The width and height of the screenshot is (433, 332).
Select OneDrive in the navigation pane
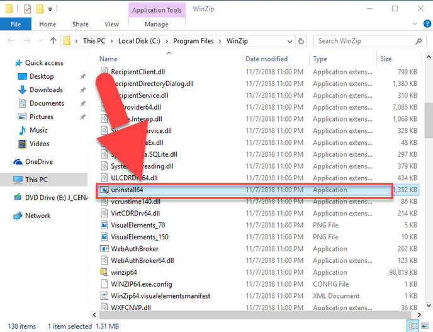coord(39,162)
